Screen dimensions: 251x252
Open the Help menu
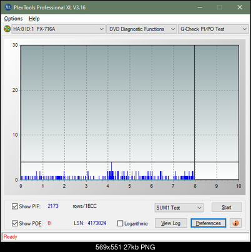click(x=34, y=19)
